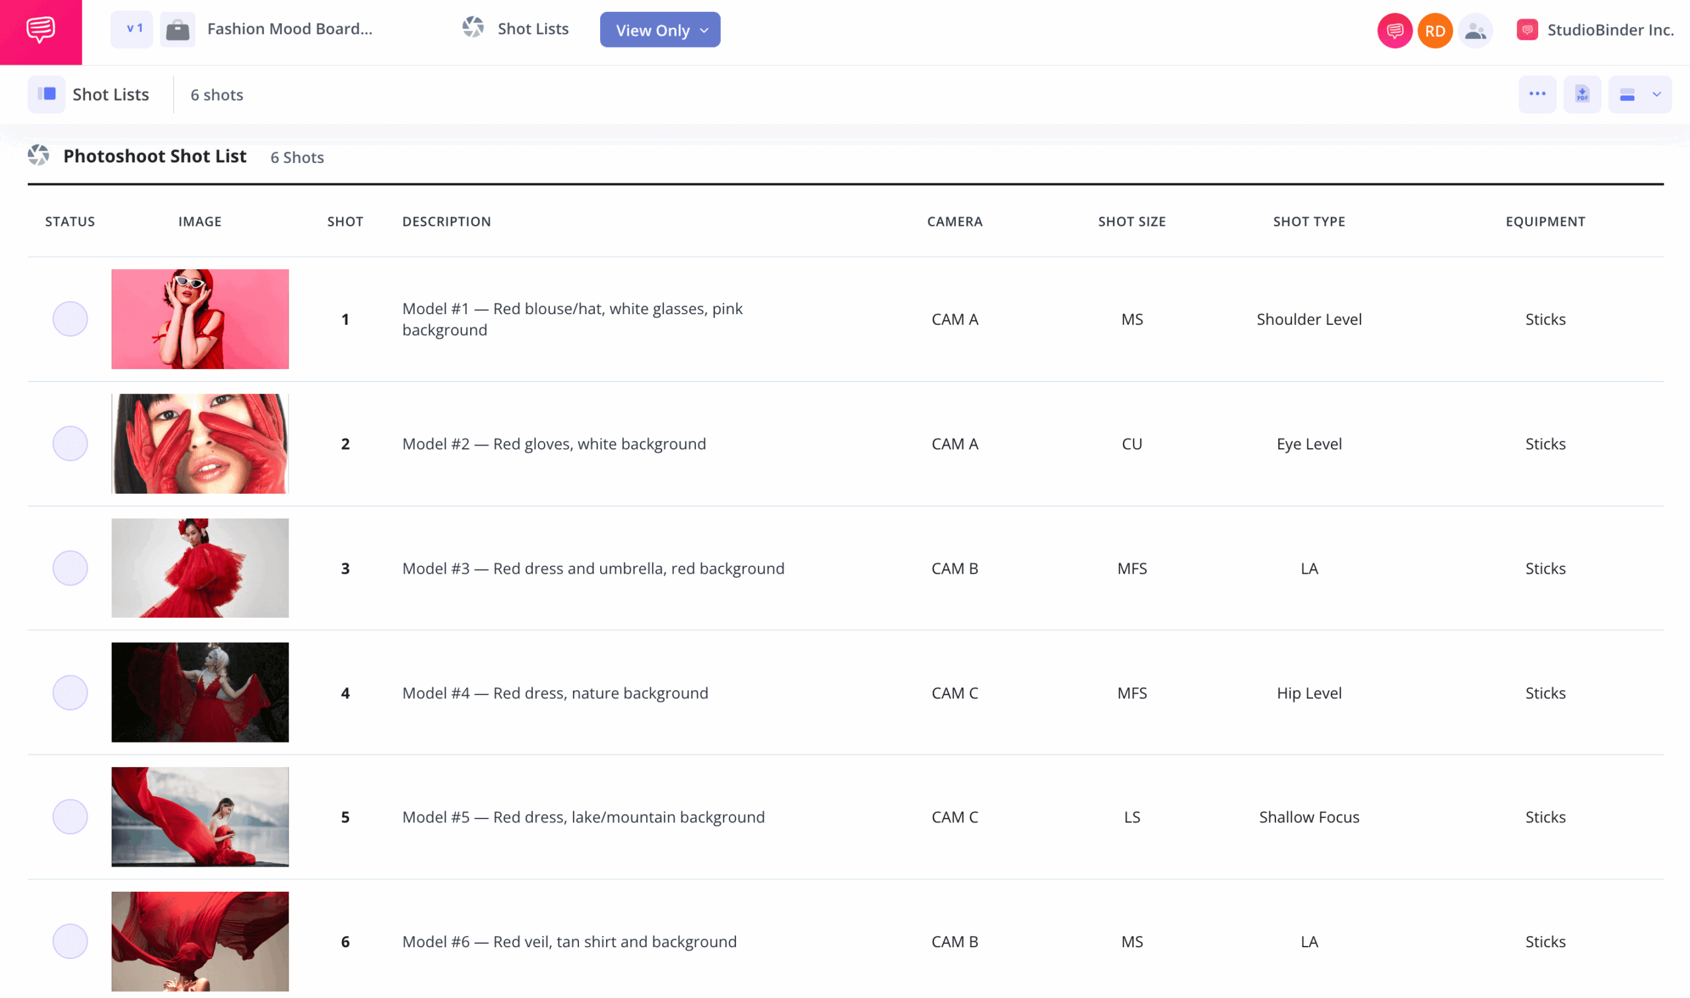Toggle status circle for shot 1
Screen dimensions: 1690x998
pos(70,319)
